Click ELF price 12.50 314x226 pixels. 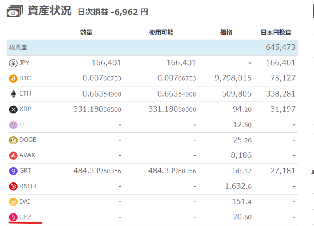(x=242, y=124)
